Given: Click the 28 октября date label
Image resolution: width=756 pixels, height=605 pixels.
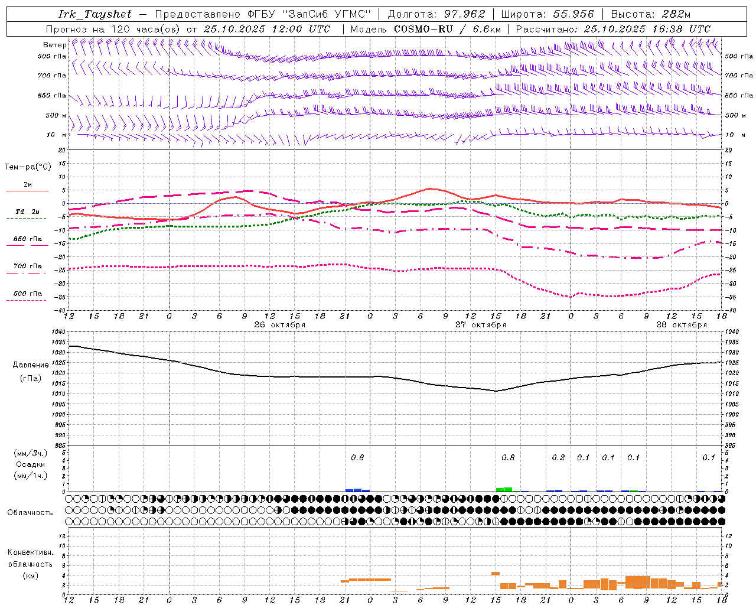Looking at the screenshot, I should coord(682,324).
